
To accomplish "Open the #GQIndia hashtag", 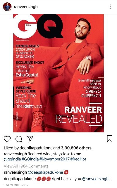I will 30,159.
